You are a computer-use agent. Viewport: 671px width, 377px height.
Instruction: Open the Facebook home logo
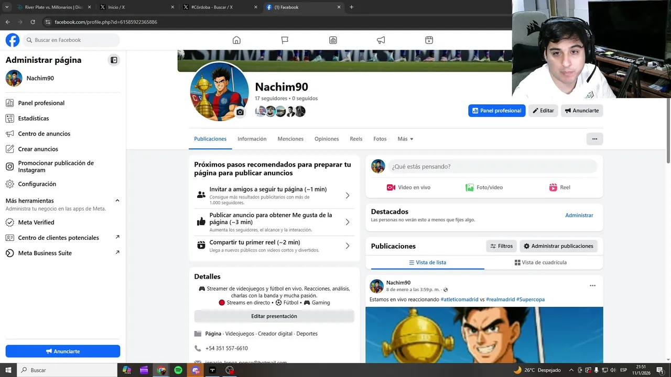coord(13,40)
